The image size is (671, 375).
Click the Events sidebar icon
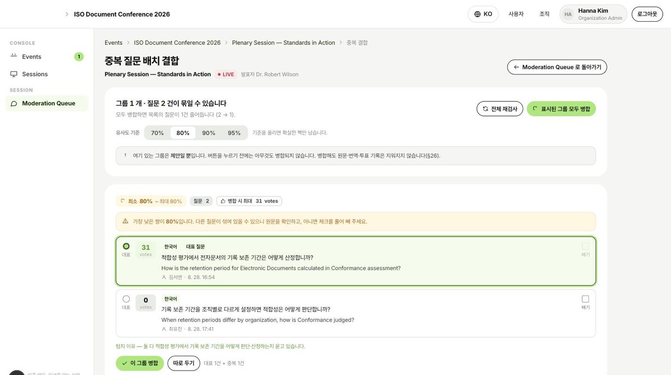click(13, 56)
